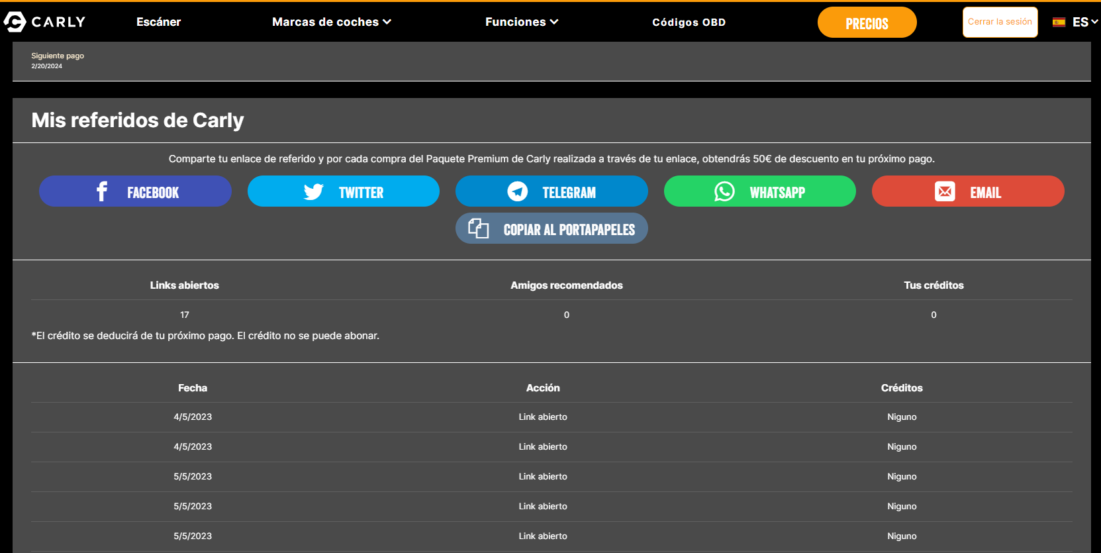The height and width of the screenshot is (553, 1101).
Task: Click the Amigos recomendados value 0
Action: coord(567,315)
